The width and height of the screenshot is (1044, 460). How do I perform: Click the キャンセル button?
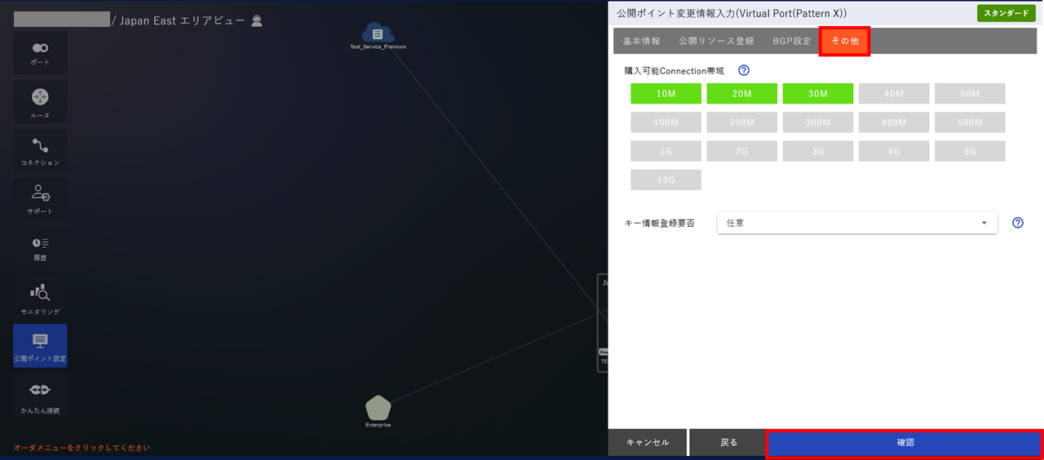[x=648, y=442]
